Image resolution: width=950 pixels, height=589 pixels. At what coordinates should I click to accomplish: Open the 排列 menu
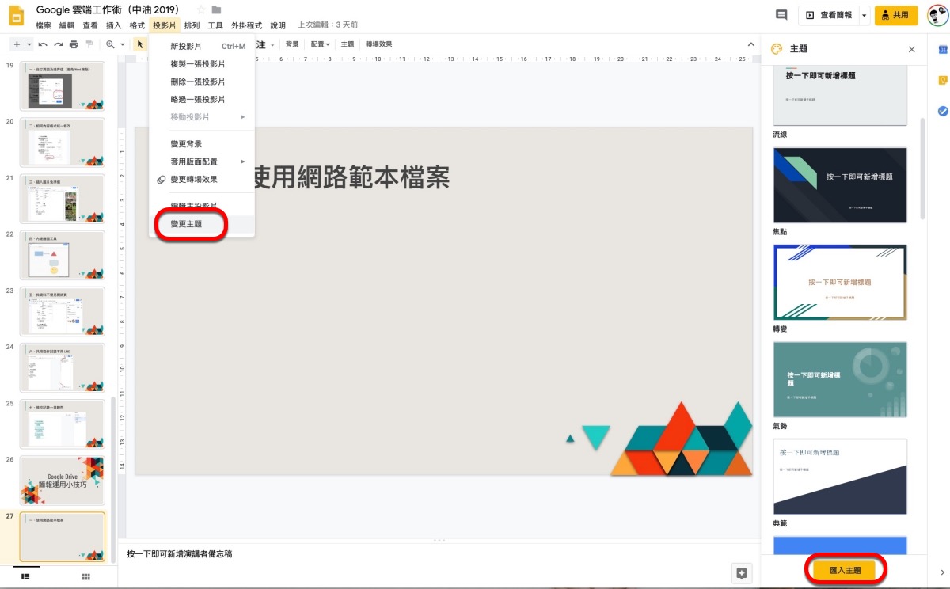(192, 25)
